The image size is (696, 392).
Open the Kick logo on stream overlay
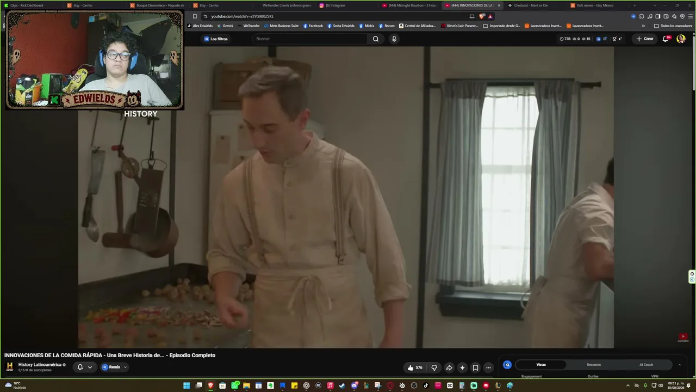[x=54, y=100]
